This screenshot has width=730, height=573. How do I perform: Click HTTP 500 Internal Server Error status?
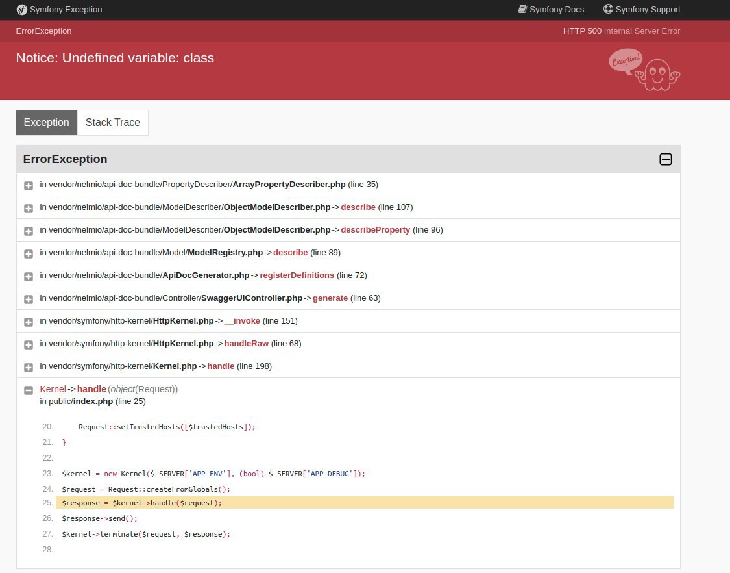(x=622, y=31)
